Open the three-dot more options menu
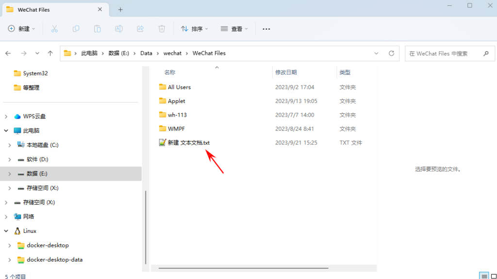This screenshot has width=497, height=279. [266, 29]
